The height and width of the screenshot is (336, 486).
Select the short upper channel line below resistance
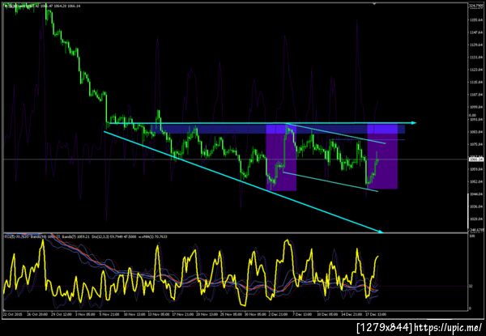click(336, 134)
